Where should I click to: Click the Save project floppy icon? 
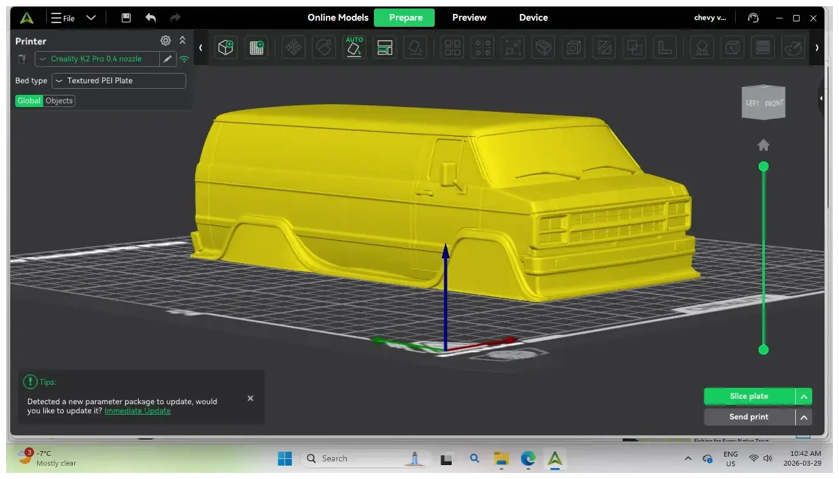[x=126, y=18]
